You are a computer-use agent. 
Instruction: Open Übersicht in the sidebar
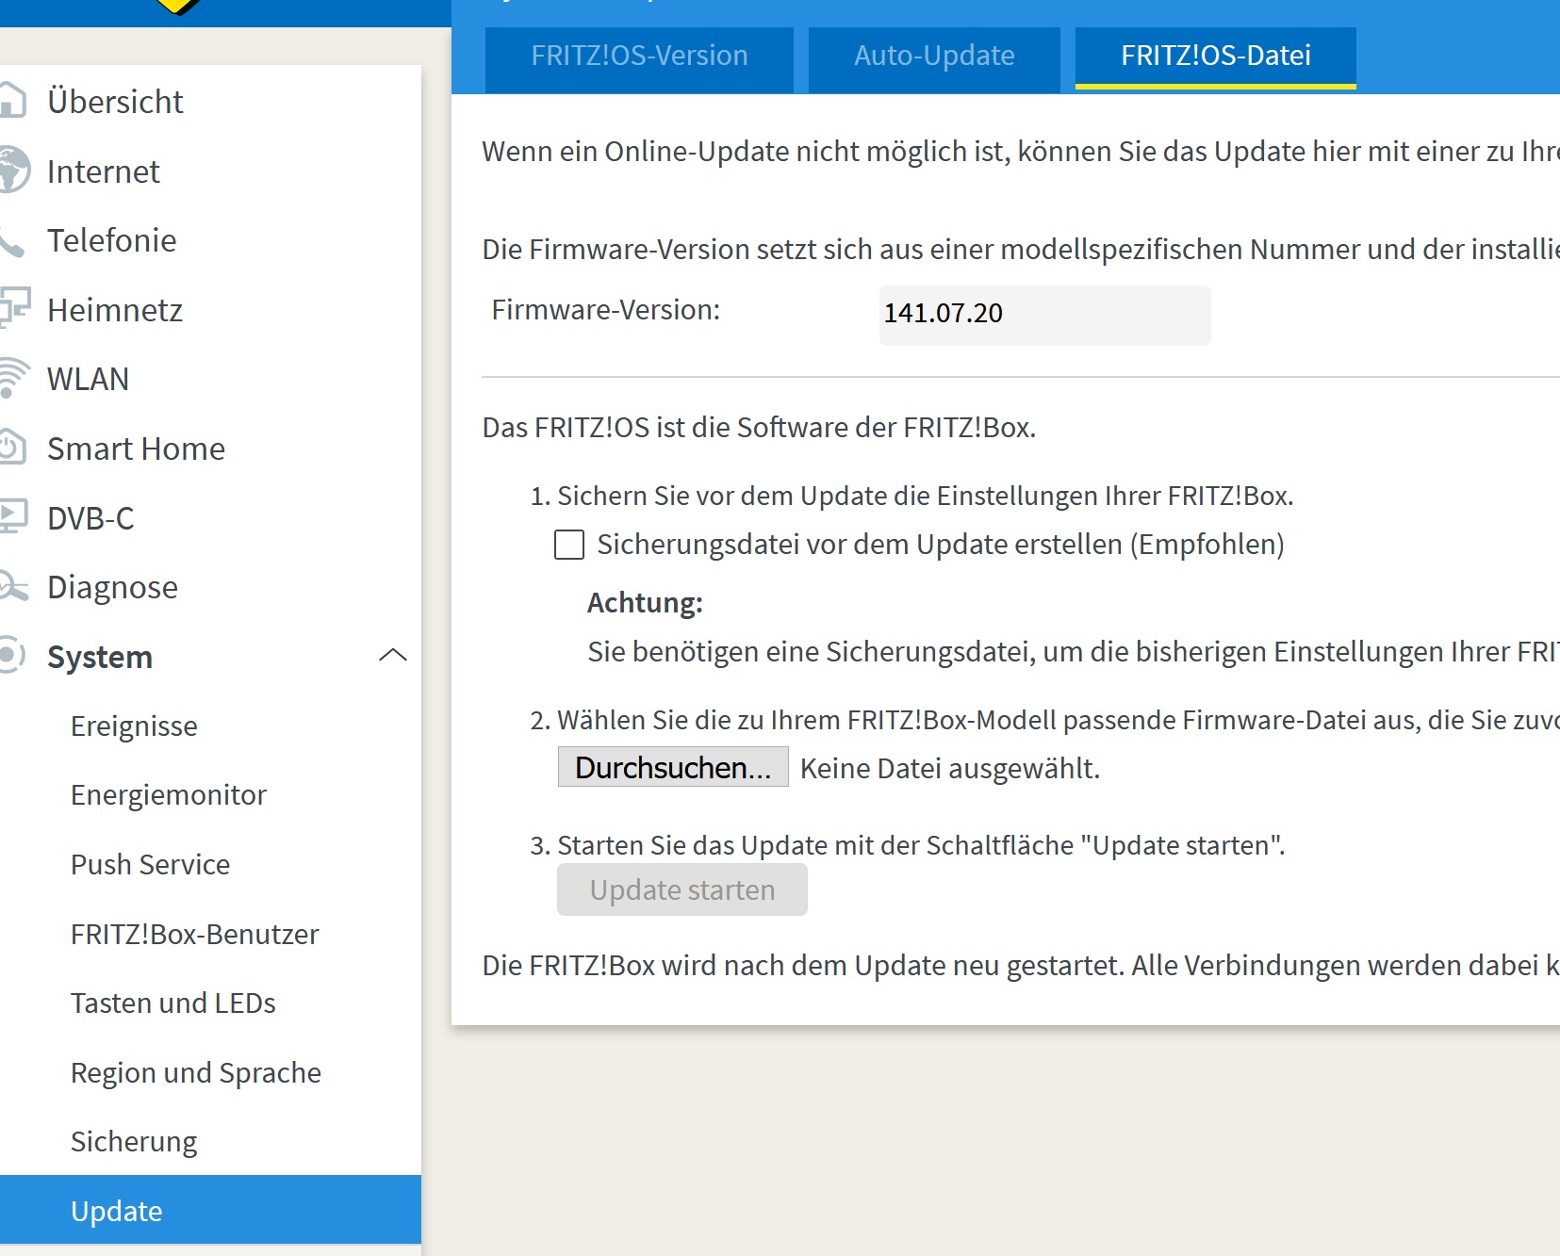click(115, 102)
